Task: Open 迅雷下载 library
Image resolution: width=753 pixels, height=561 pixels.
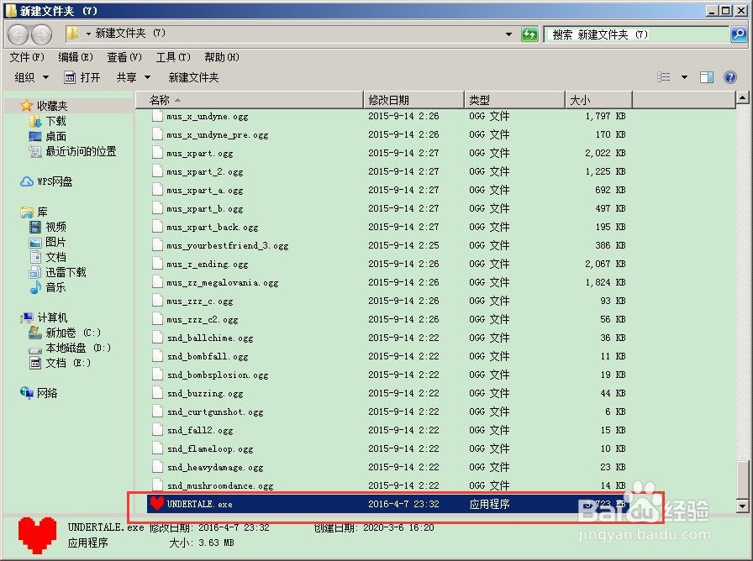Action: 66,273
